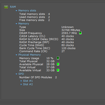This screenshot has width=105, height=105.
Task: Select the RAS# Precharge (tRP) label
Action: [34, 42]
